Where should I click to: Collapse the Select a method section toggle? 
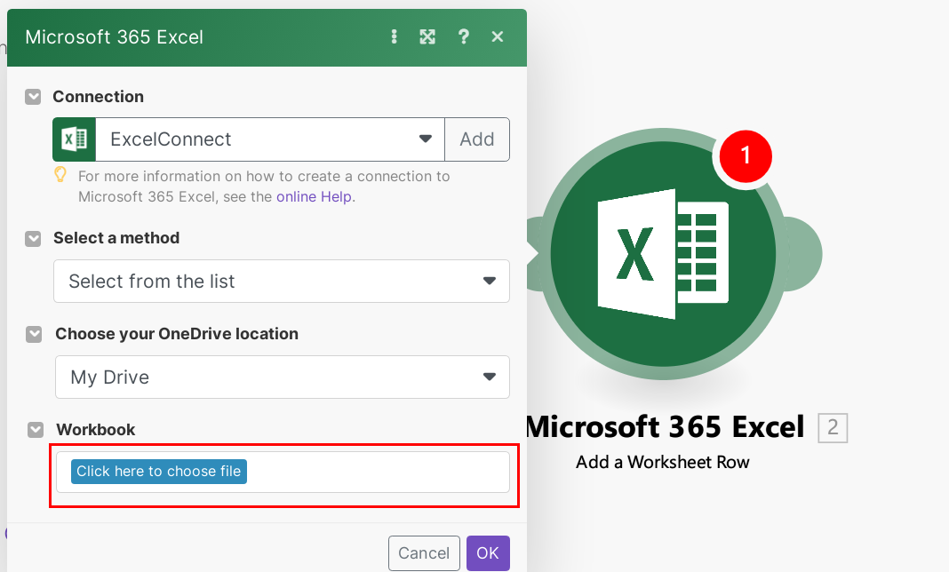[33, 239]
